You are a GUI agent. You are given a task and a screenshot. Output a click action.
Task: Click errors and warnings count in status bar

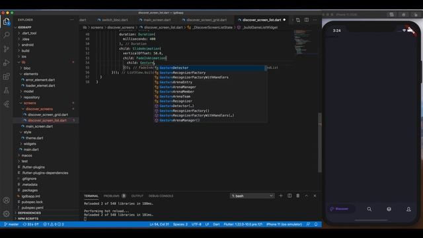click(x=54, y=224)
